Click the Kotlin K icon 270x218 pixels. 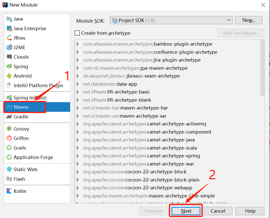(9, 191)
